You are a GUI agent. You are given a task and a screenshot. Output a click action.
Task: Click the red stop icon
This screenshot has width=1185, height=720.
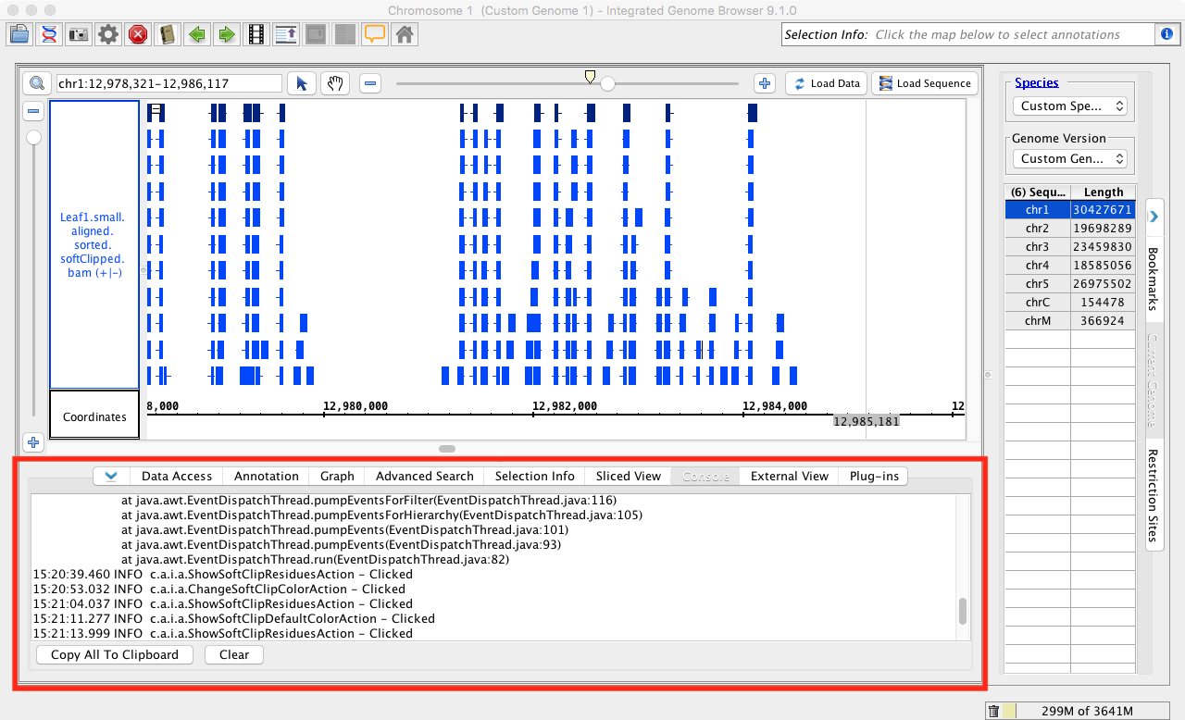pos(138,35)
